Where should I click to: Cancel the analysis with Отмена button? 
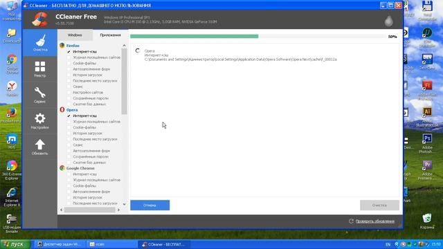tap(150, 205)
